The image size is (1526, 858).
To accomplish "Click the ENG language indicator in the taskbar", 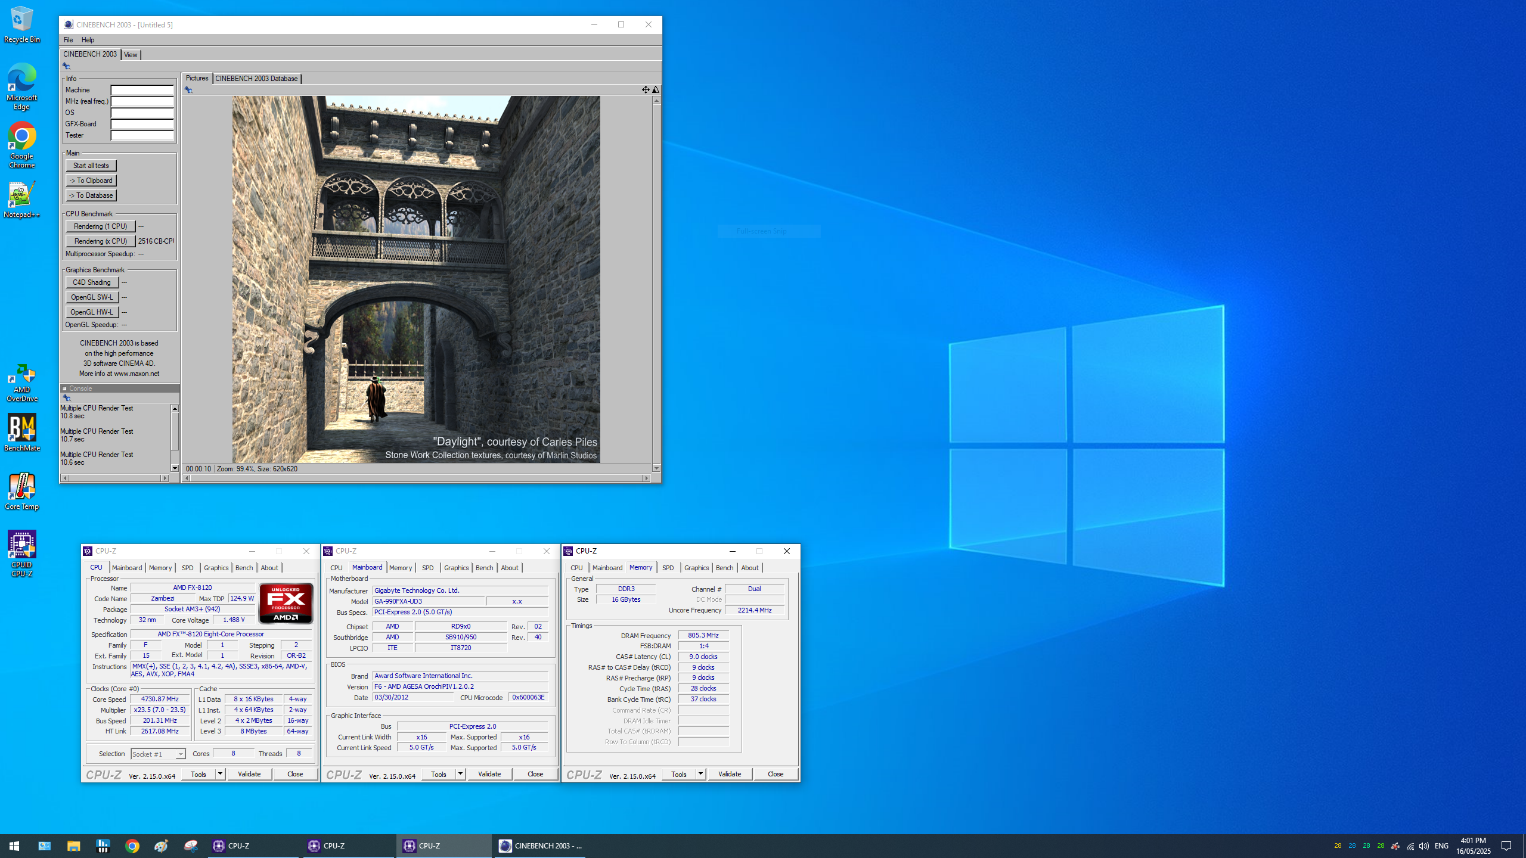I will (x=1441, y=846).
